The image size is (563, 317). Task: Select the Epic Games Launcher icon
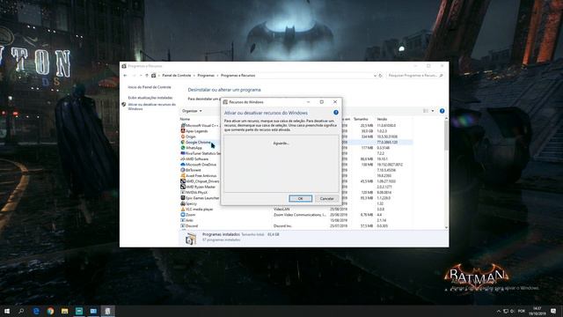point(183,198)
